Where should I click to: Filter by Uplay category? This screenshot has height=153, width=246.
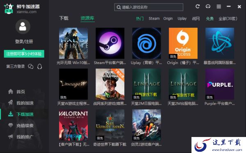182,18
